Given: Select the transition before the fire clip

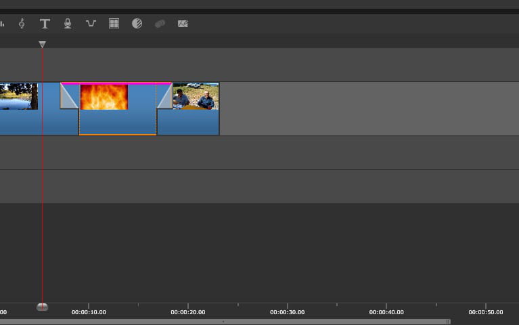Looking at the screenshot, I should click(70, 96).
